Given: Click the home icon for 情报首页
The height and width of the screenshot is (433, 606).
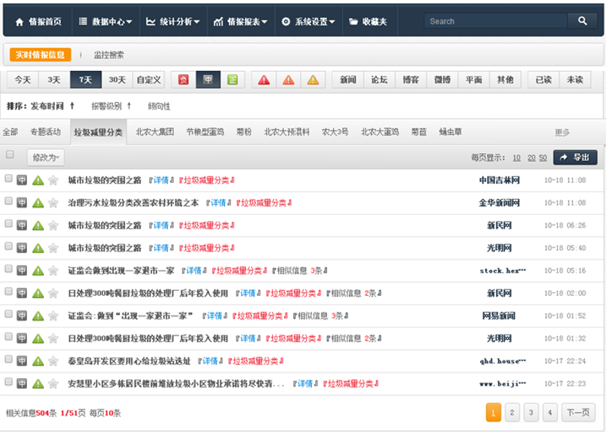Looking at the screenshot, I should (19, 22).
